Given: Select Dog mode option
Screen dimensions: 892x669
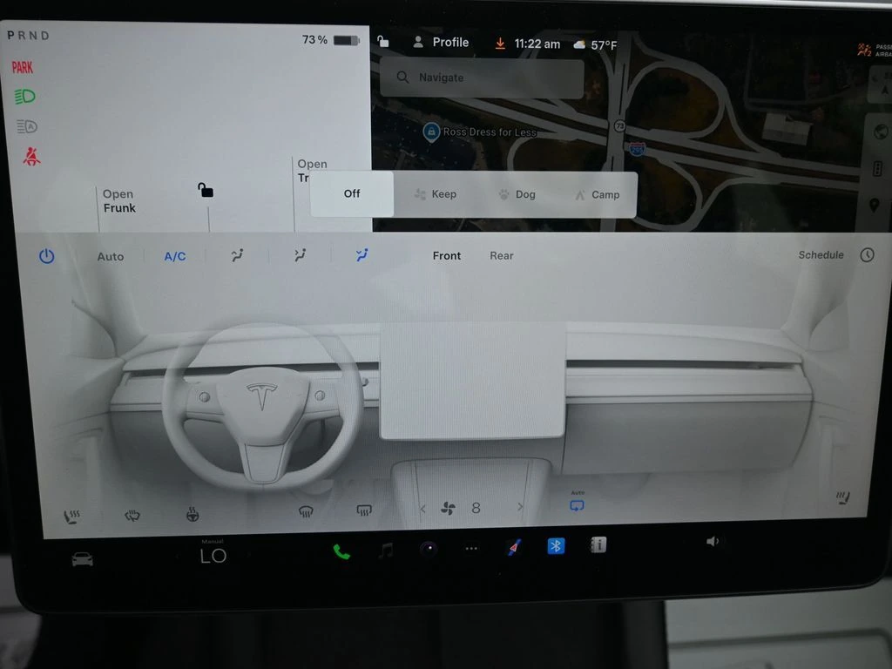Looking at the screenshot, I should [516, 194].
